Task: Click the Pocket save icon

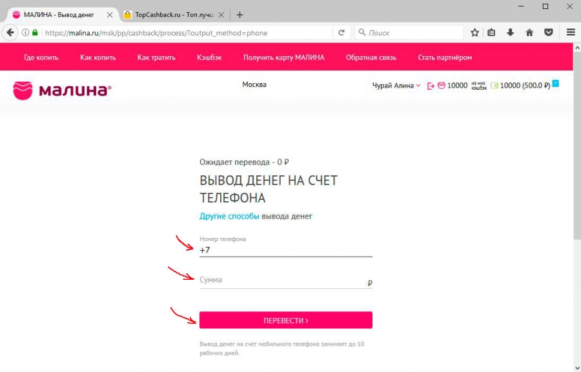Action: click(549, 33)
